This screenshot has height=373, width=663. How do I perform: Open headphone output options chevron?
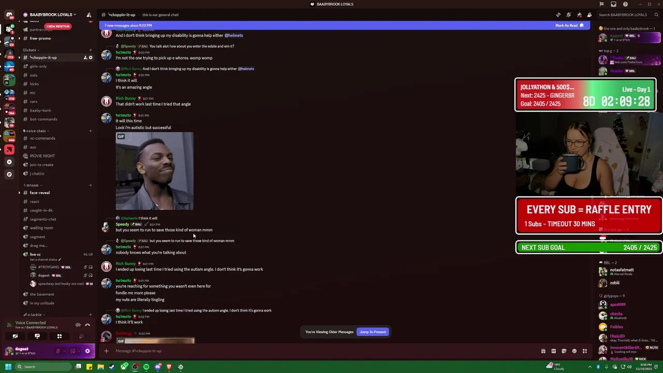[78, 351]
